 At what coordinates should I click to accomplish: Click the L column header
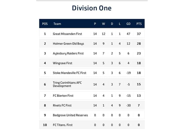click(120, 24)
